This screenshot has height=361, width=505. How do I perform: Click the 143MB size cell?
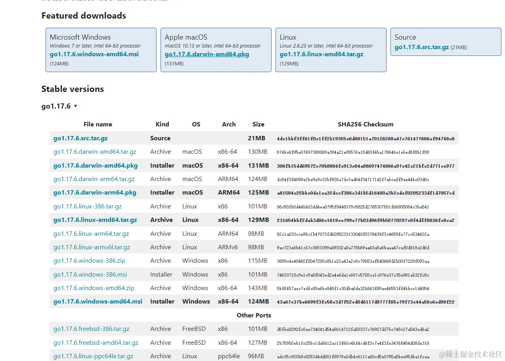point(258,288)
